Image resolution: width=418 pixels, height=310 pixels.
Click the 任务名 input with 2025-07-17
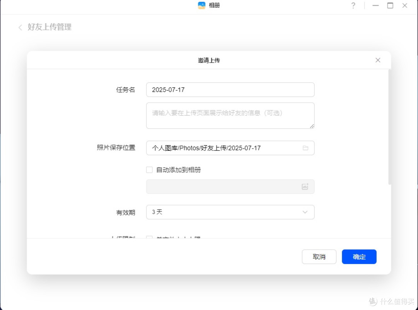pos(230,89)
